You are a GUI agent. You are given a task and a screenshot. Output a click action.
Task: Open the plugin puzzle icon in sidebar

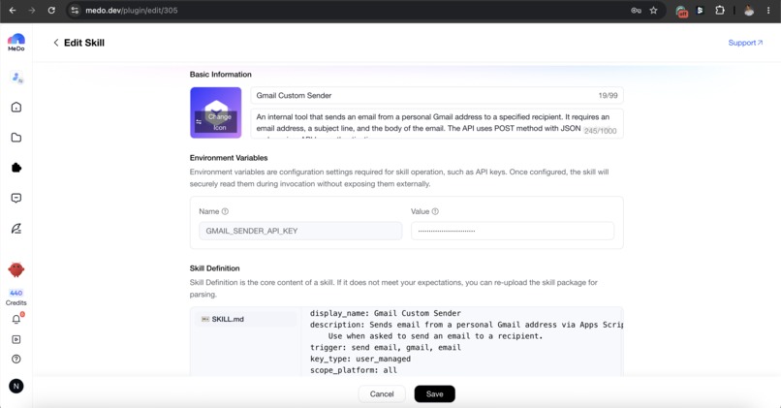tap(16, 168)
